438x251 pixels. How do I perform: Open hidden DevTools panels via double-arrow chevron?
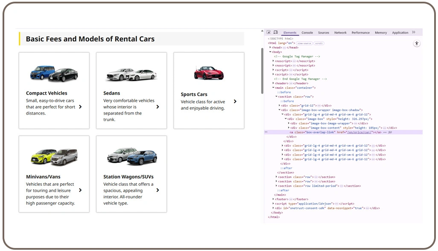click(x=414, y=32)
